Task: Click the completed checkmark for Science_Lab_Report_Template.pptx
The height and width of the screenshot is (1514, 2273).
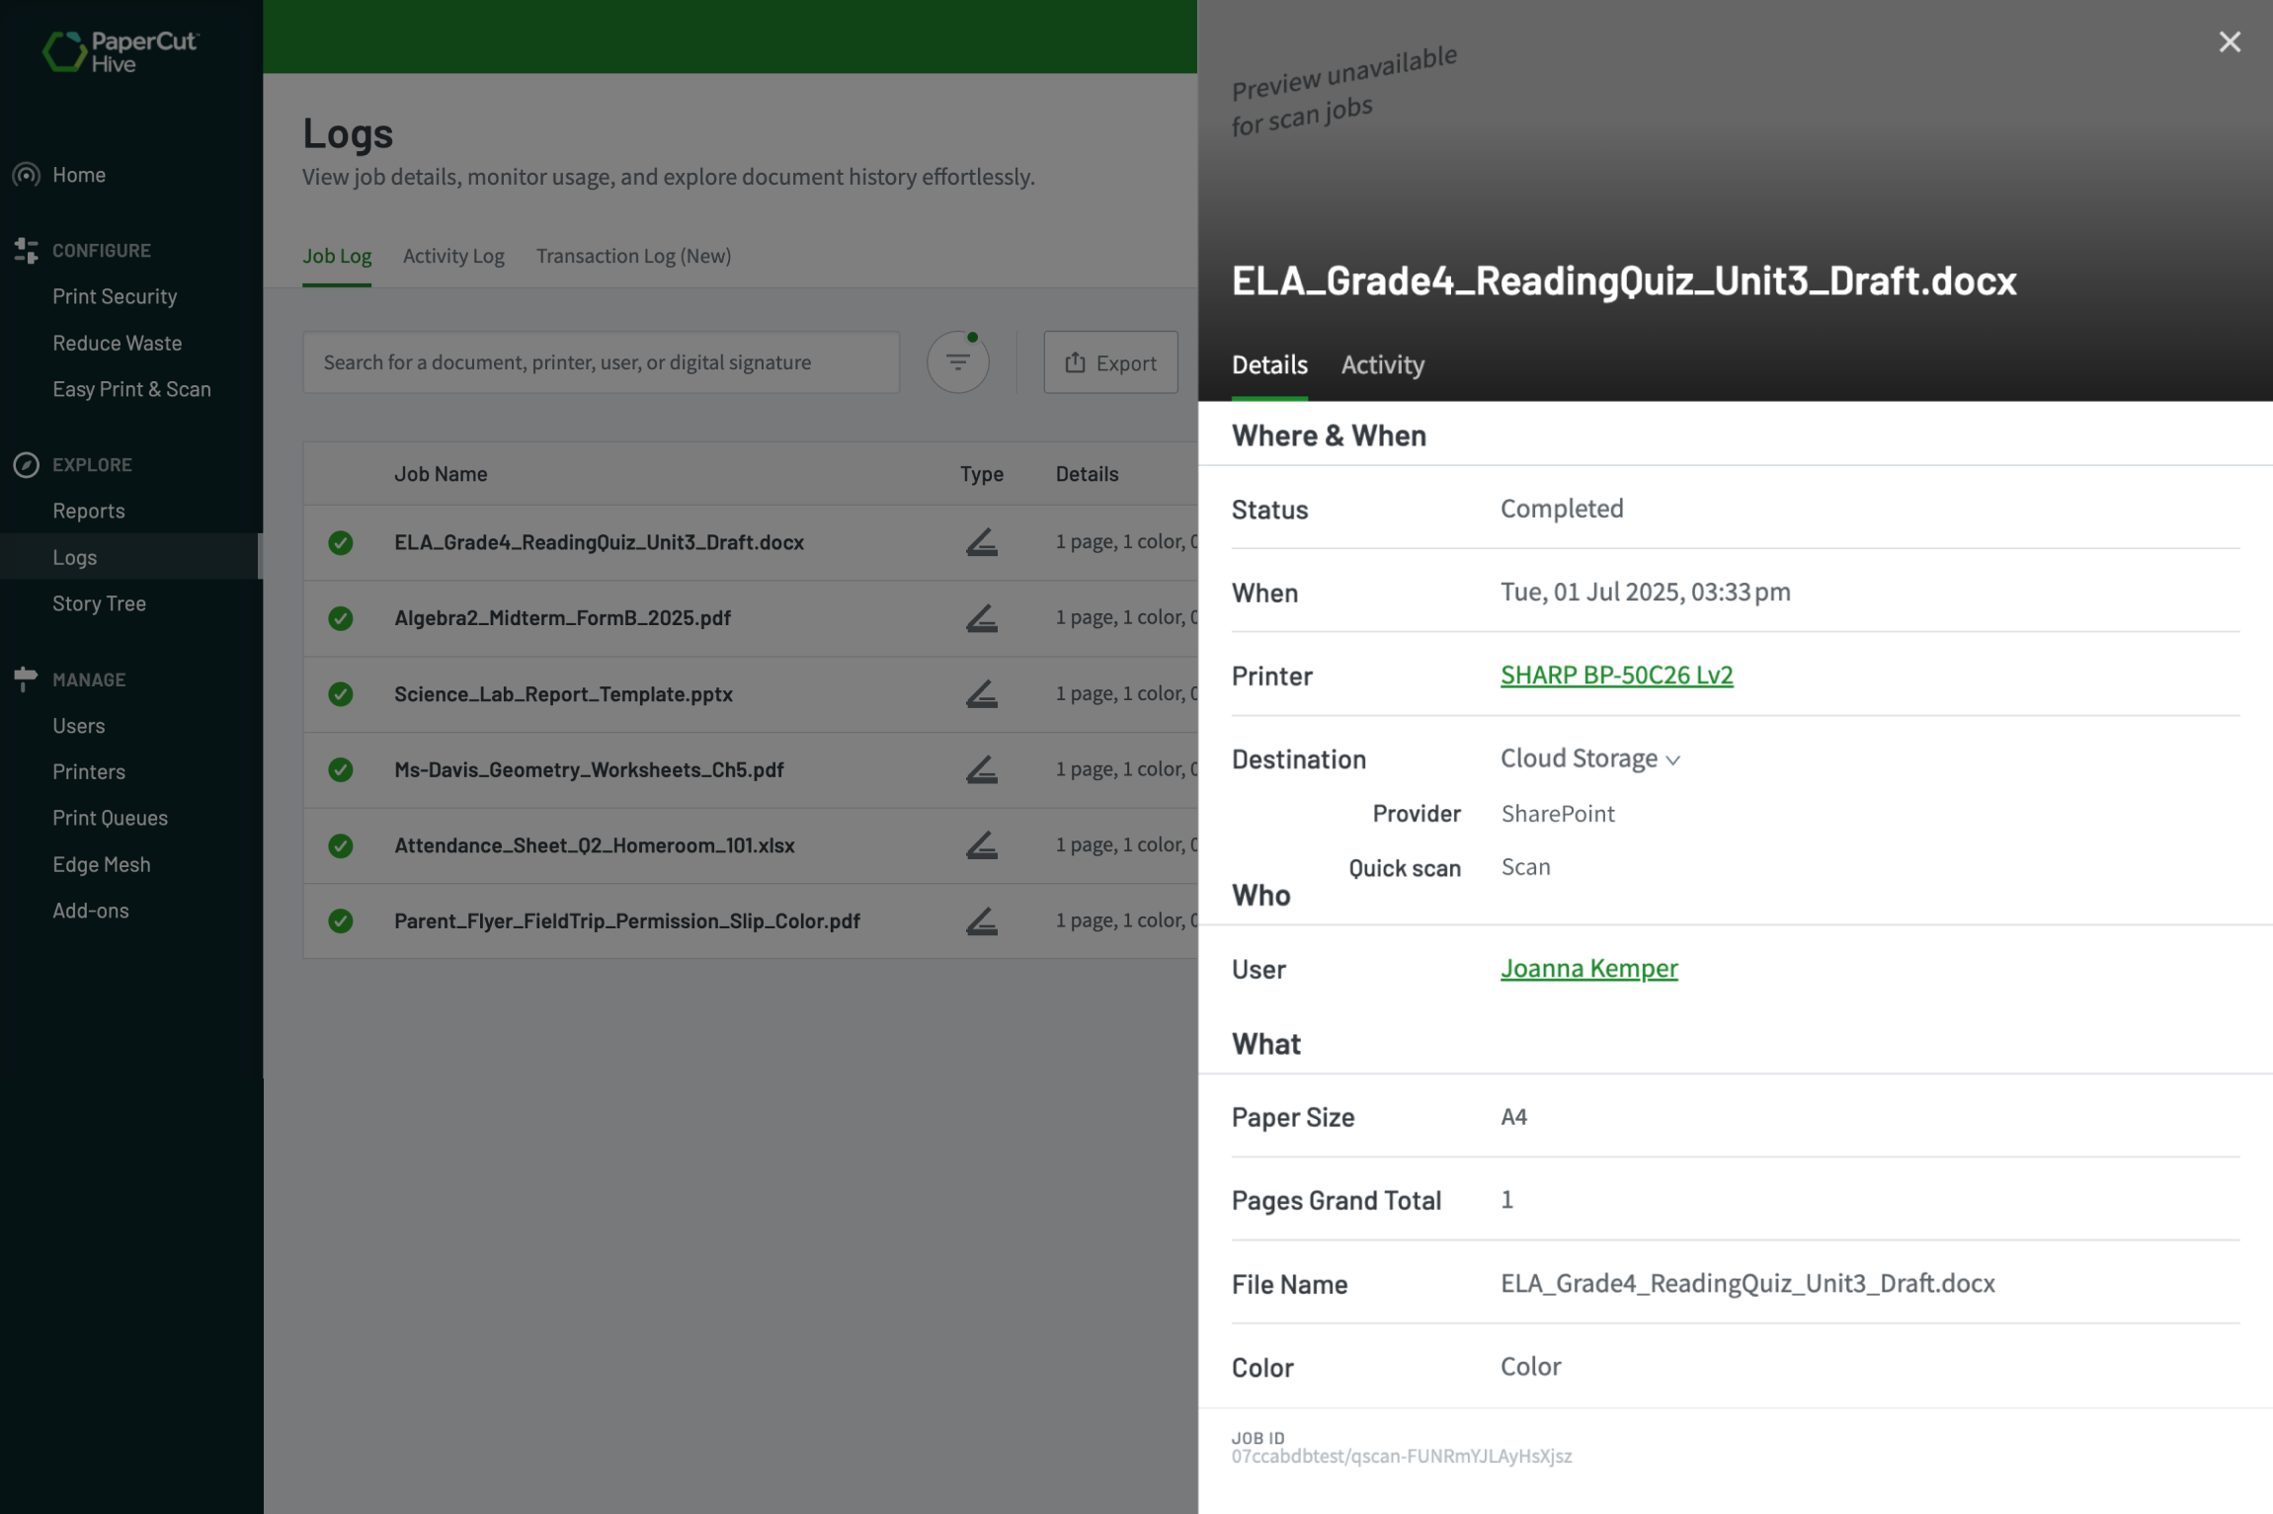Action: point(340,693)
